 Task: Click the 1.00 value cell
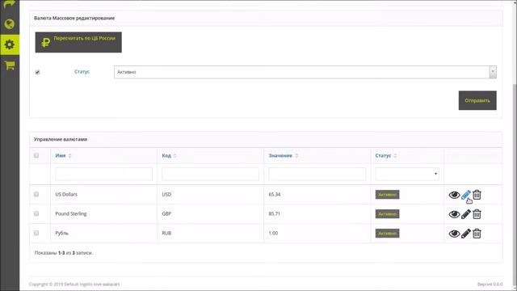click(273, 233)
